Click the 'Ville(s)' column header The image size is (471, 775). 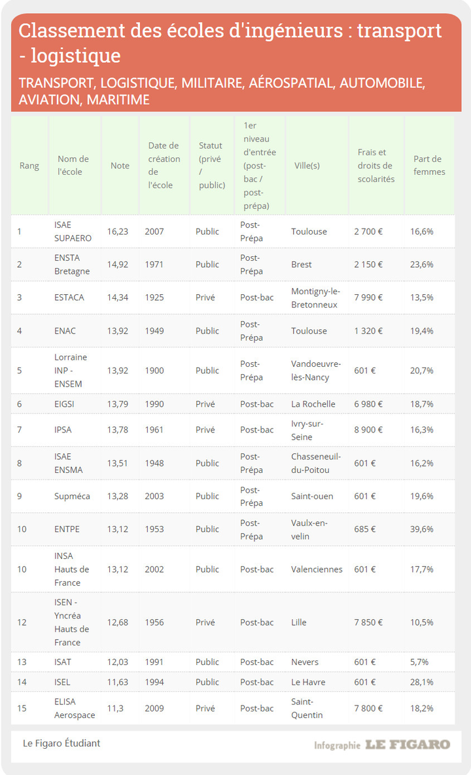click(307, 166)
